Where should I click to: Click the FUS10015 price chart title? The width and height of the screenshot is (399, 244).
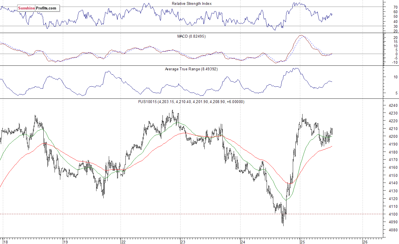(x=191, y=102)
